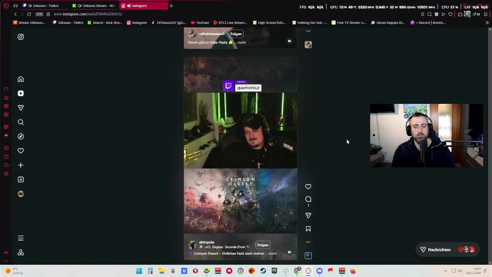492x277 pixels.
Task: Open the Discord bookmark
Action: [428, 23]
